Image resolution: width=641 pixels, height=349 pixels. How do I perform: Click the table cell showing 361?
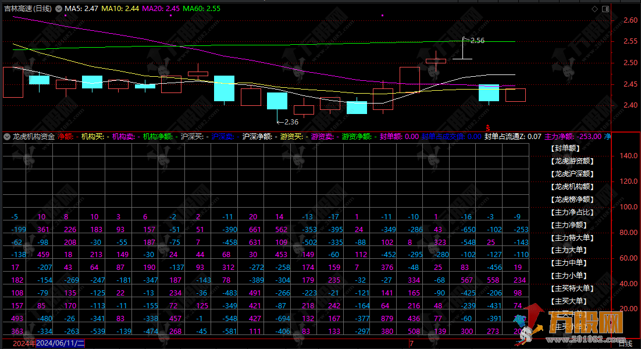[43, 230]
